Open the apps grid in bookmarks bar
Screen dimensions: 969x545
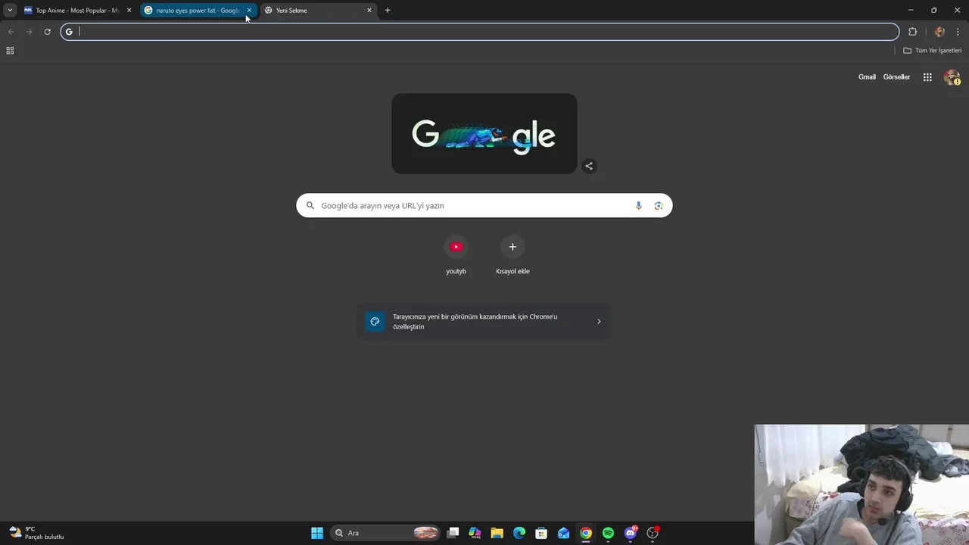tap(10, 51)
